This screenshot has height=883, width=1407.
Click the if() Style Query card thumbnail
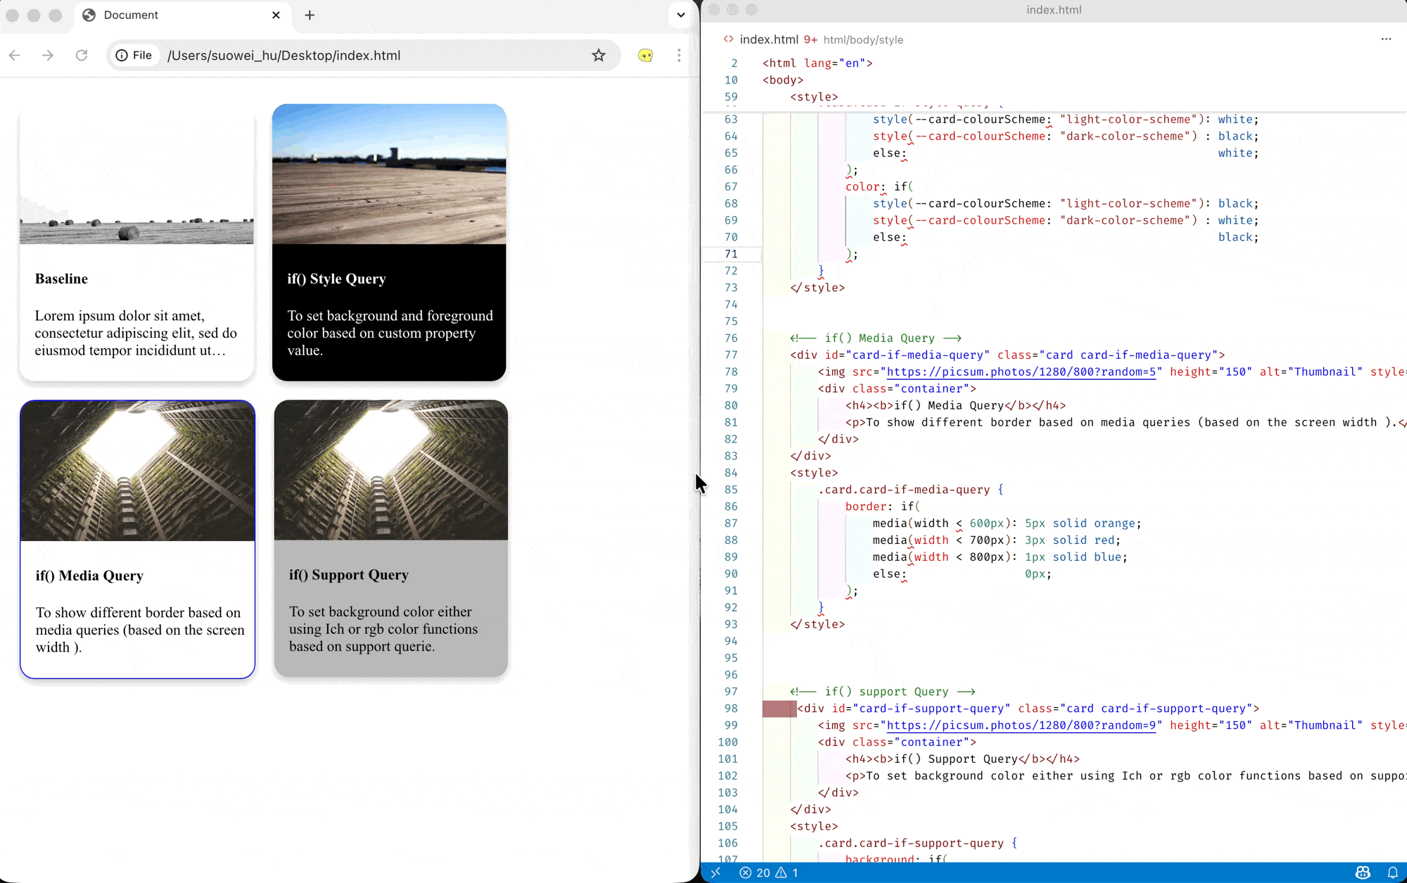[x=389, y=174]
